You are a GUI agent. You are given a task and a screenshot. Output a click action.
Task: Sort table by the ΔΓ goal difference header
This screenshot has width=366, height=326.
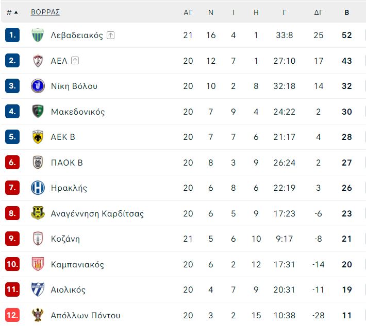point(319,12)
